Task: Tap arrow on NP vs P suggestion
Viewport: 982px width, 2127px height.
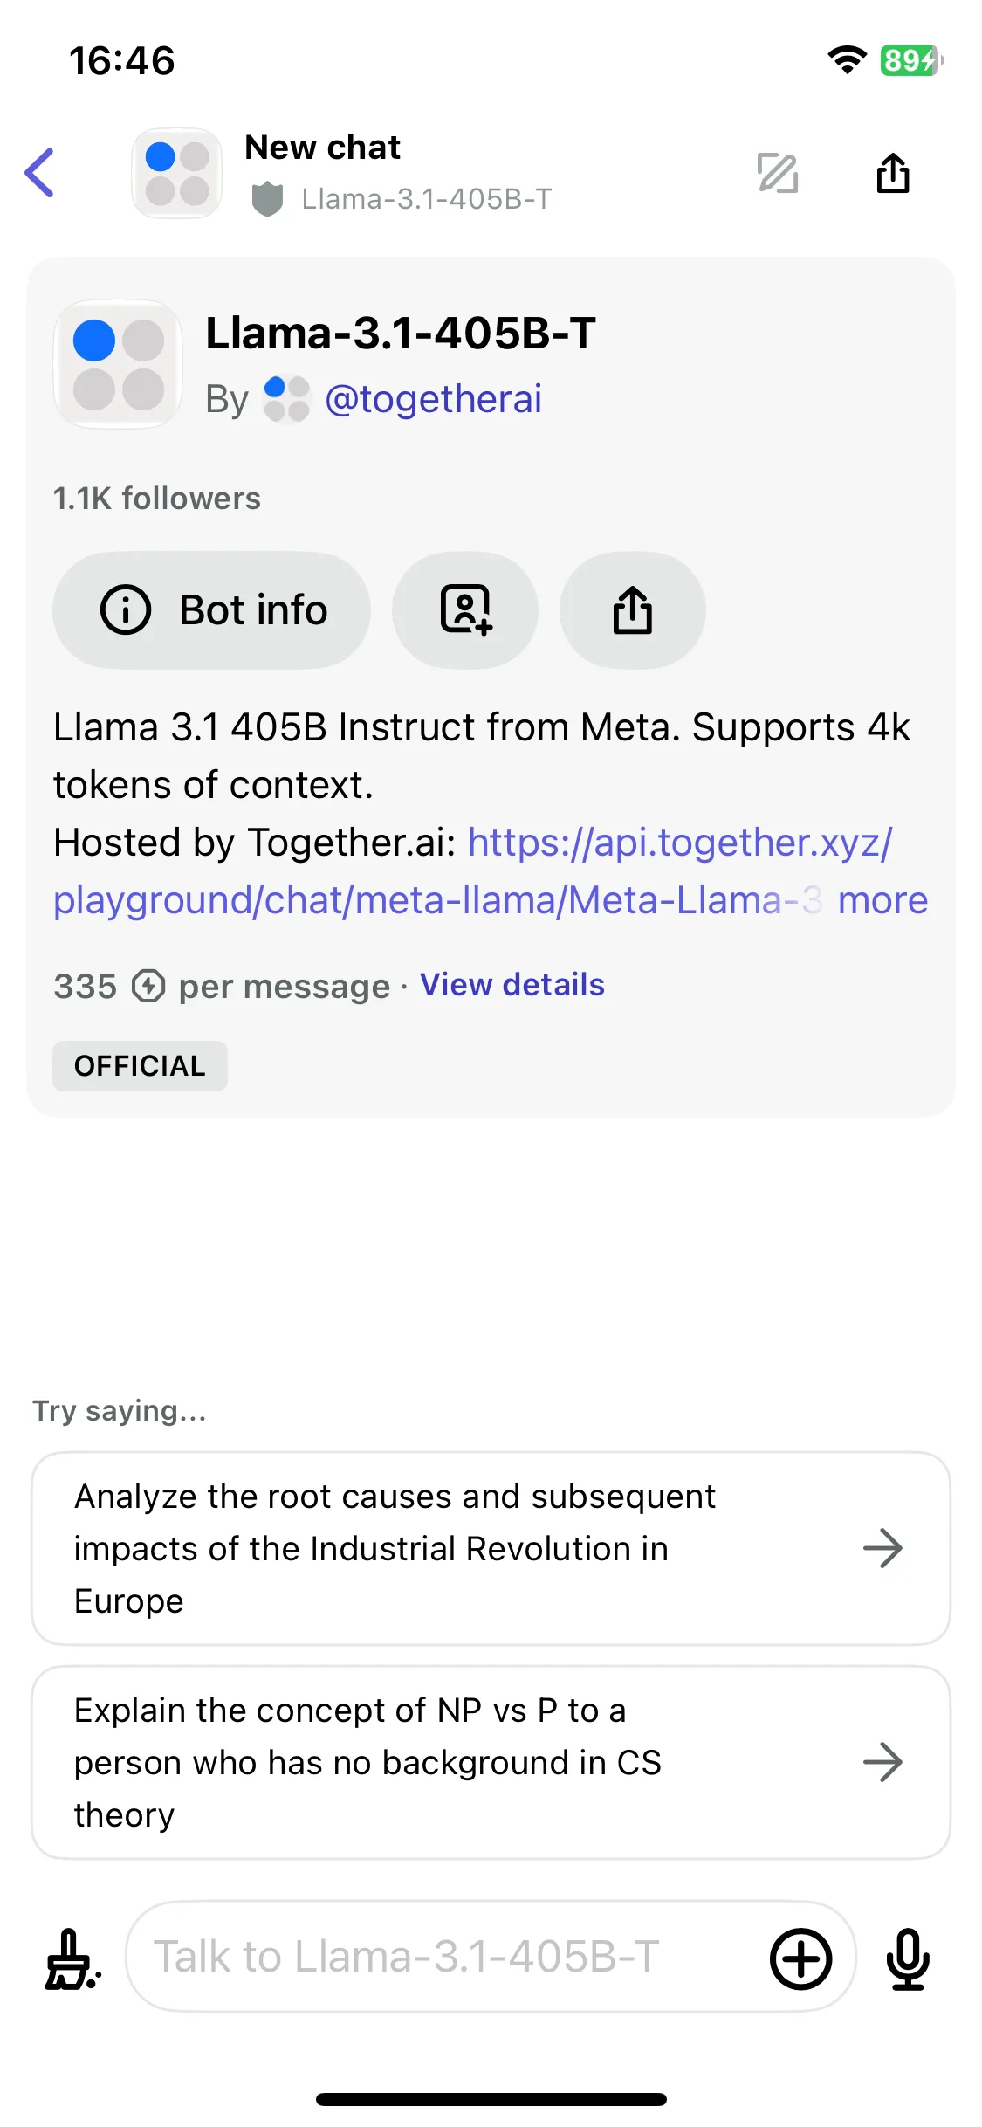Action: point(882,1762)
